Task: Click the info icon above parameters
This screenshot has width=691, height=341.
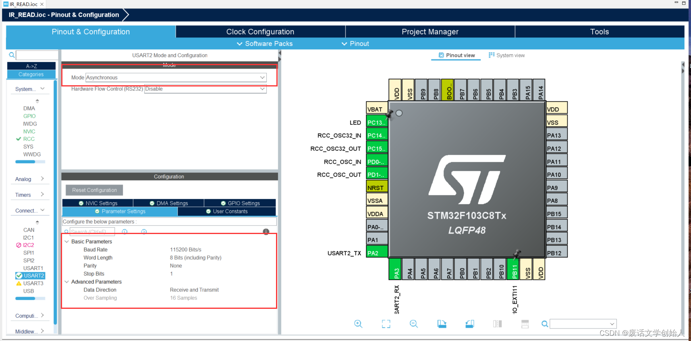Action: pyautogui.click(x=266, y=232)
